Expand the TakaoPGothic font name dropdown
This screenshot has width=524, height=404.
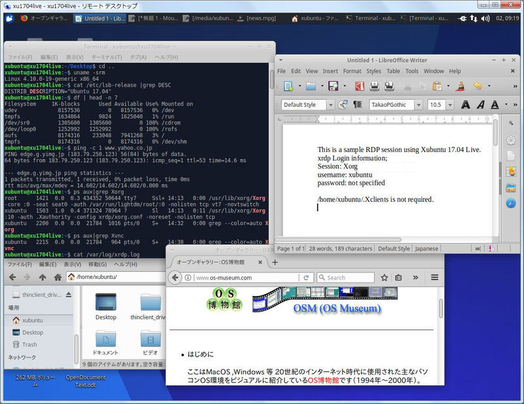click(419, 105)
